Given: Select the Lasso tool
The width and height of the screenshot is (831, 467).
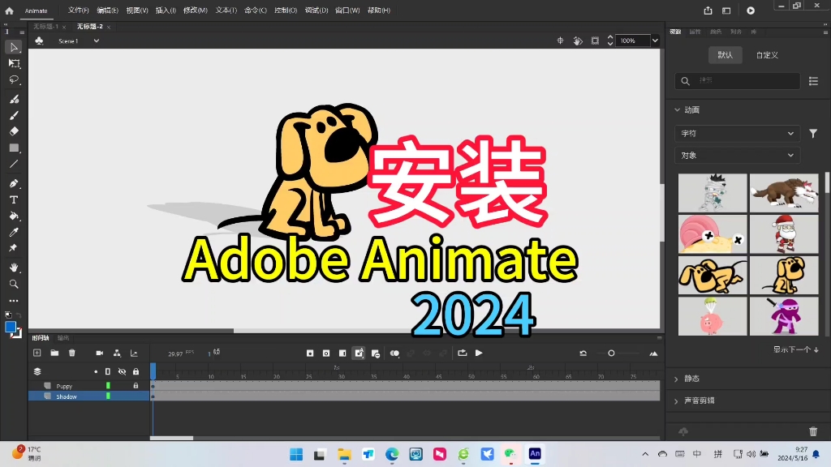Looking at the screenshot, I should click(x=14, y=80).
